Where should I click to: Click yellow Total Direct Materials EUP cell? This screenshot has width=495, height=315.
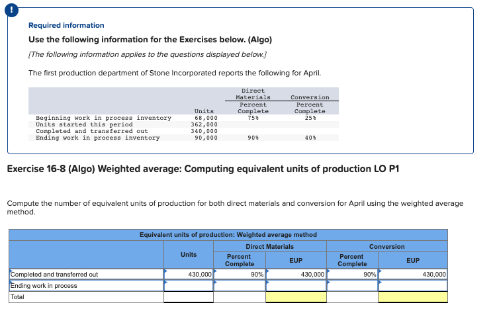click(296, 297)
